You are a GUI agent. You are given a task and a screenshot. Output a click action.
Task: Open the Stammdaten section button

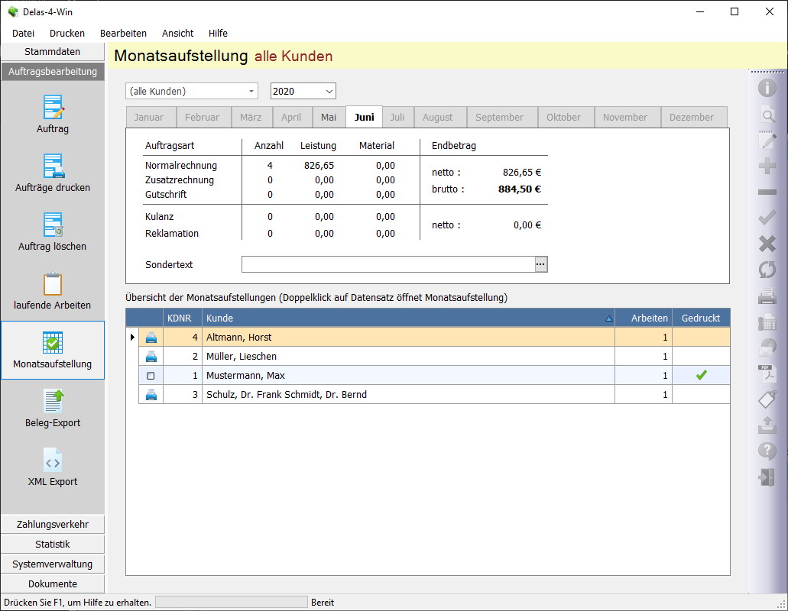point(53,52)
